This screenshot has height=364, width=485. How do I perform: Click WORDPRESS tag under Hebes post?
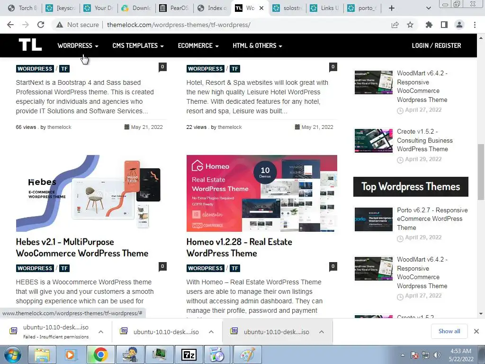[x=35, y=268]
